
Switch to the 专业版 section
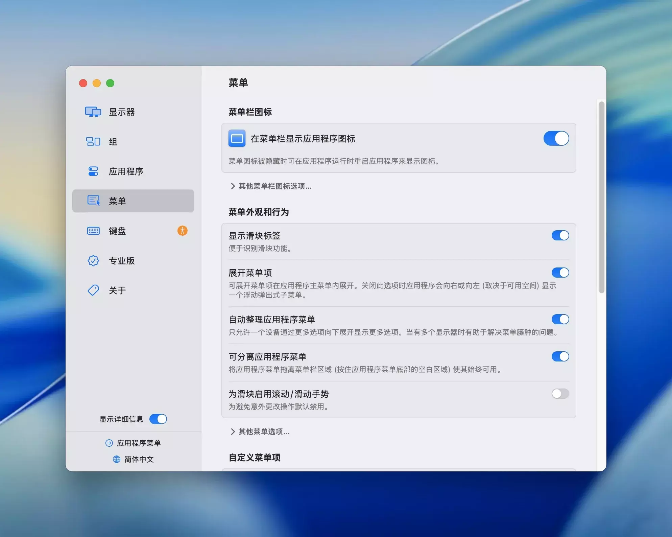122,261
